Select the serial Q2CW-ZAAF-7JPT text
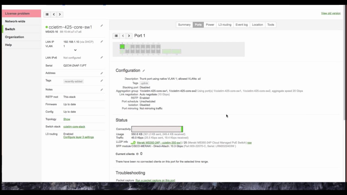 pos(75,66)
